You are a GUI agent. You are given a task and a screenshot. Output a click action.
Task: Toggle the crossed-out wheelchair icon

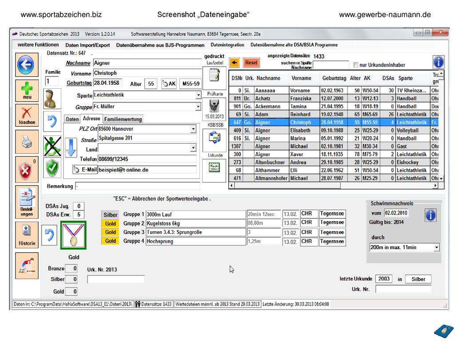click(x=52, y=146)
